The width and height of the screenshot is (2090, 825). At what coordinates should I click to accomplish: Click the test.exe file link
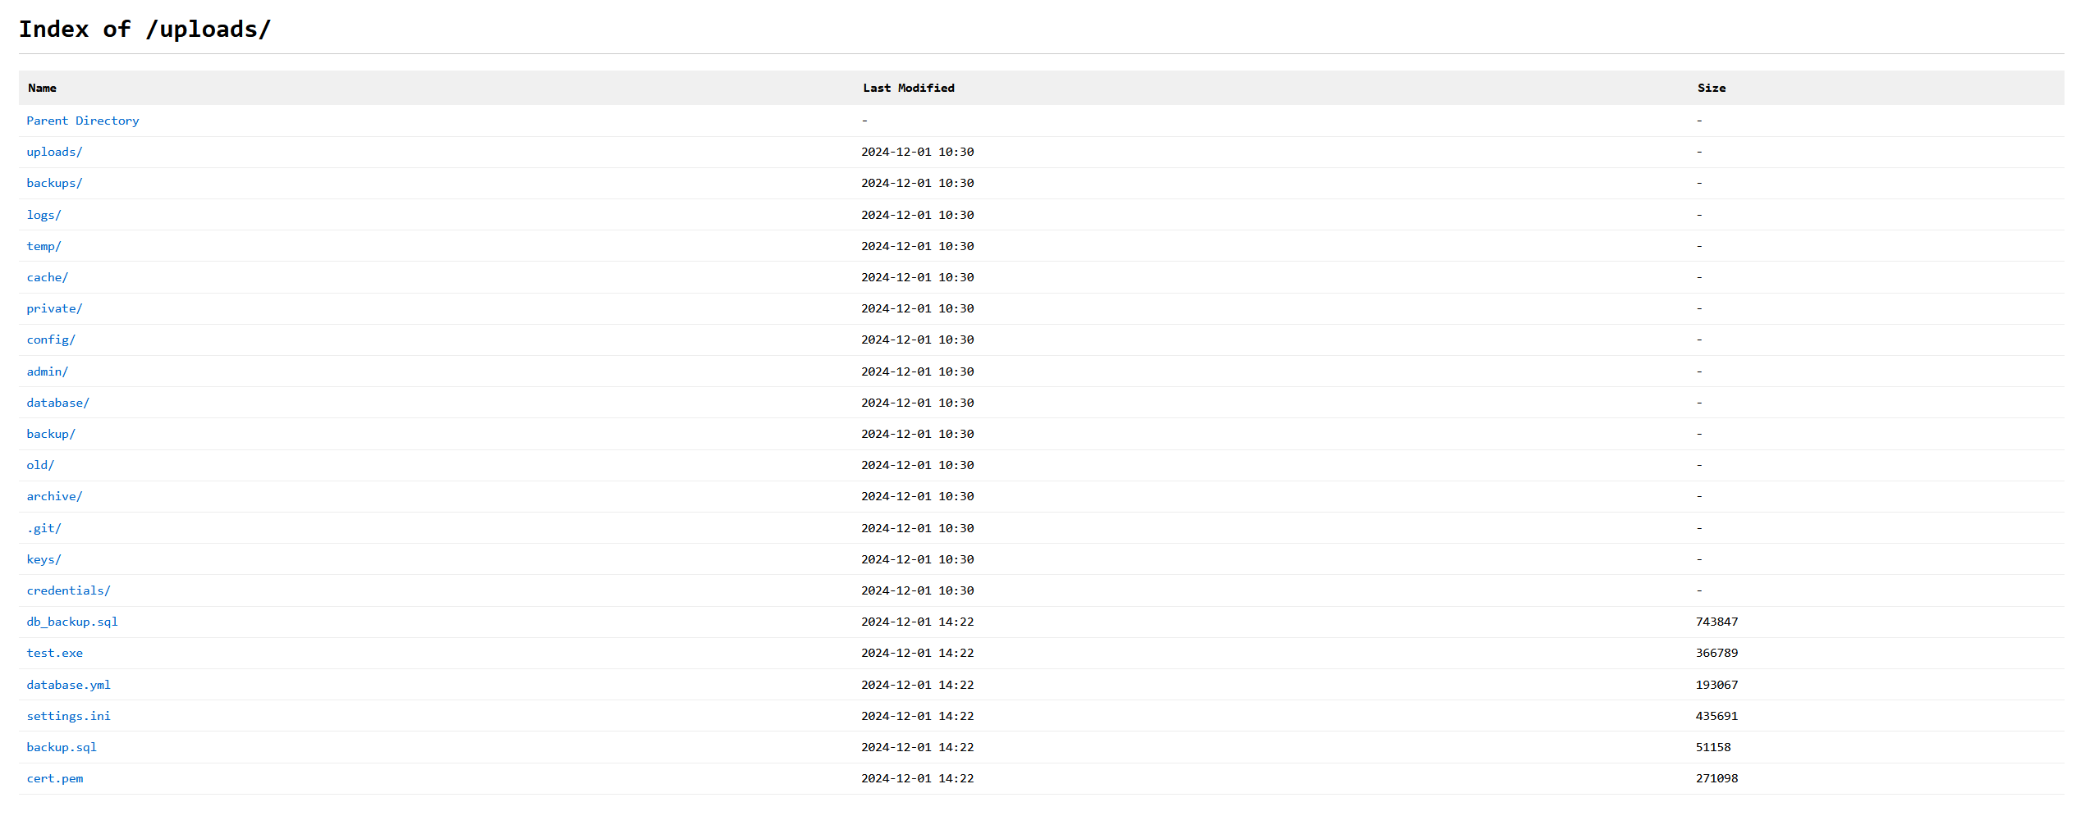(x=54, y=653)
